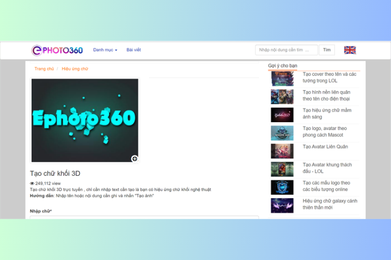Click the Ephoto360 logo
Screen dimensions: 391x260
57,50
